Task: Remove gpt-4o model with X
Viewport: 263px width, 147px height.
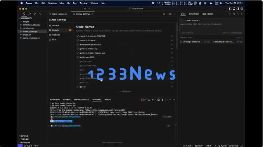Action: [x=172, y=87]
